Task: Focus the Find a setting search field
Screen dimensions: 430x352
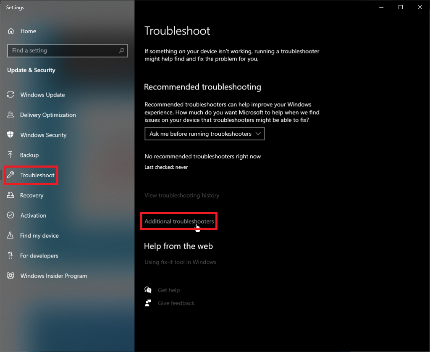Action: tap(63, 51)
